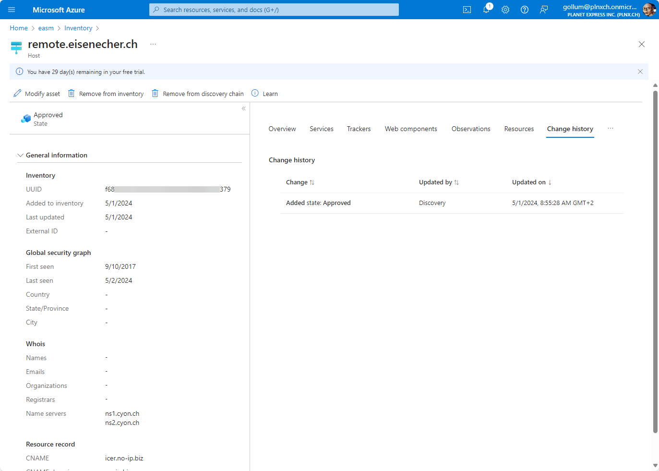This screenshot has width=659, height=471.
Task: Collapse the left details pane with double chevron
Action: (244, 109)
